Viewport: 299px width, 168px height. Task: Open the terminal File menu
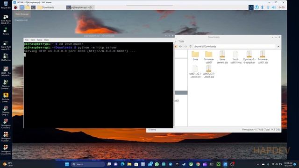click(27, 40)
